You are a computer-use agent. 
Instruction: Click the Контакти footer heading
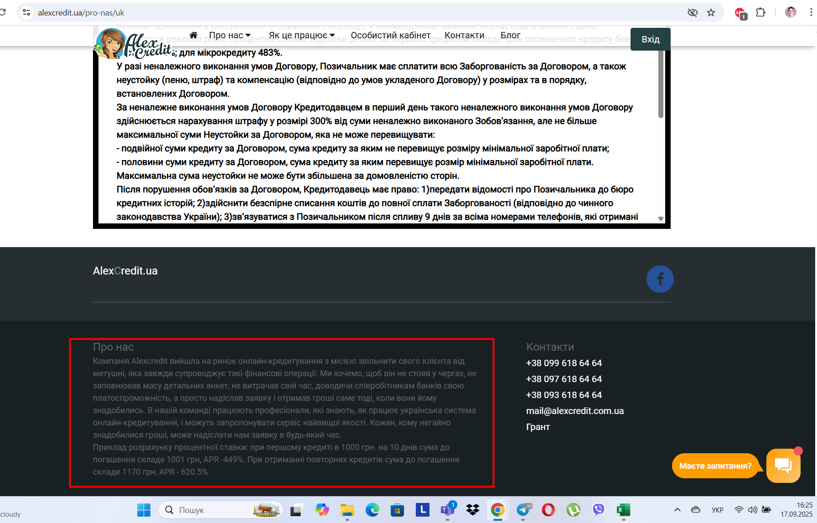point(550,347)
